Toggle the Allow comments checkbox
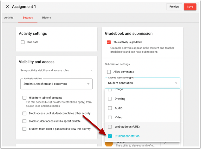Viewport: 201px width, 149px height. [x=109, y=72]
